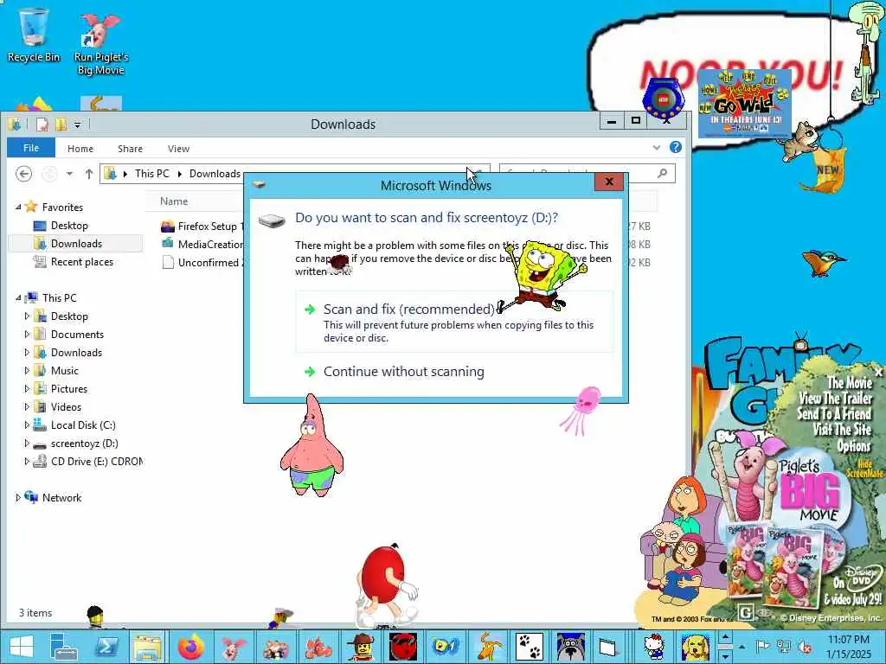The image size is (886, 664).
Task: Open Server Manager from the taskbar
Action: click(x=63, y=647)
